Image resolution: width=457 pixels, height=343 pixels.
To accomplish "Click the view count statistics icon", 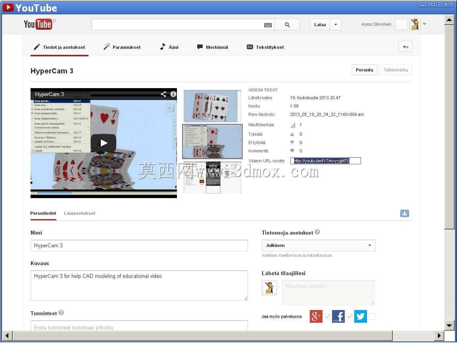I will pyautogui.click(x=293, y=125).
